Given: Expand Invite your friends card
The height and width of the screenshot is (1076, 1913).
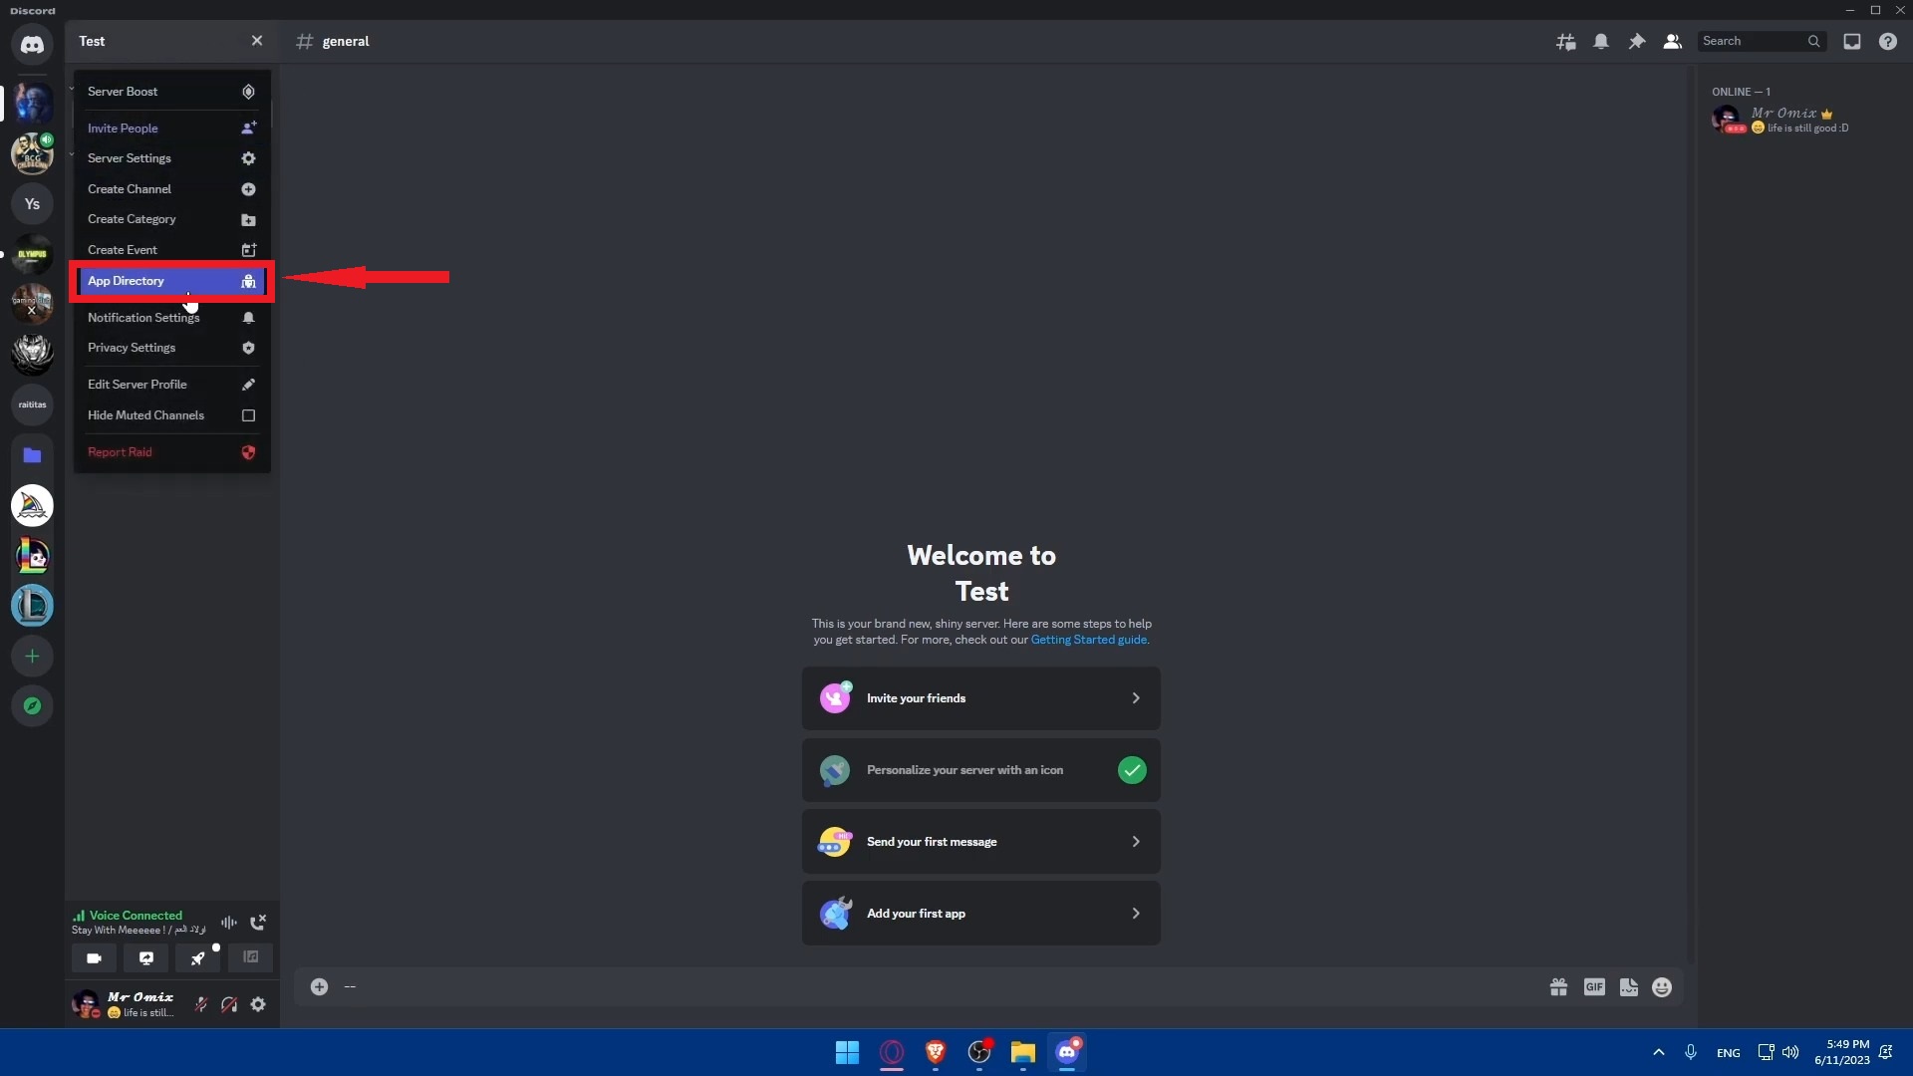Looking at the screenshot, I should [x=980, y=698].
